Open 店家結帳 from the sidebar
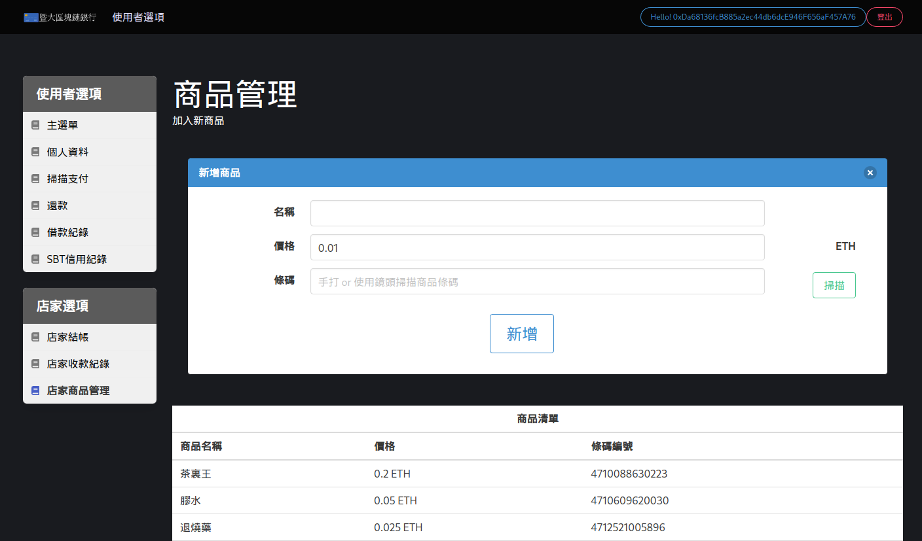 (67, 337)
